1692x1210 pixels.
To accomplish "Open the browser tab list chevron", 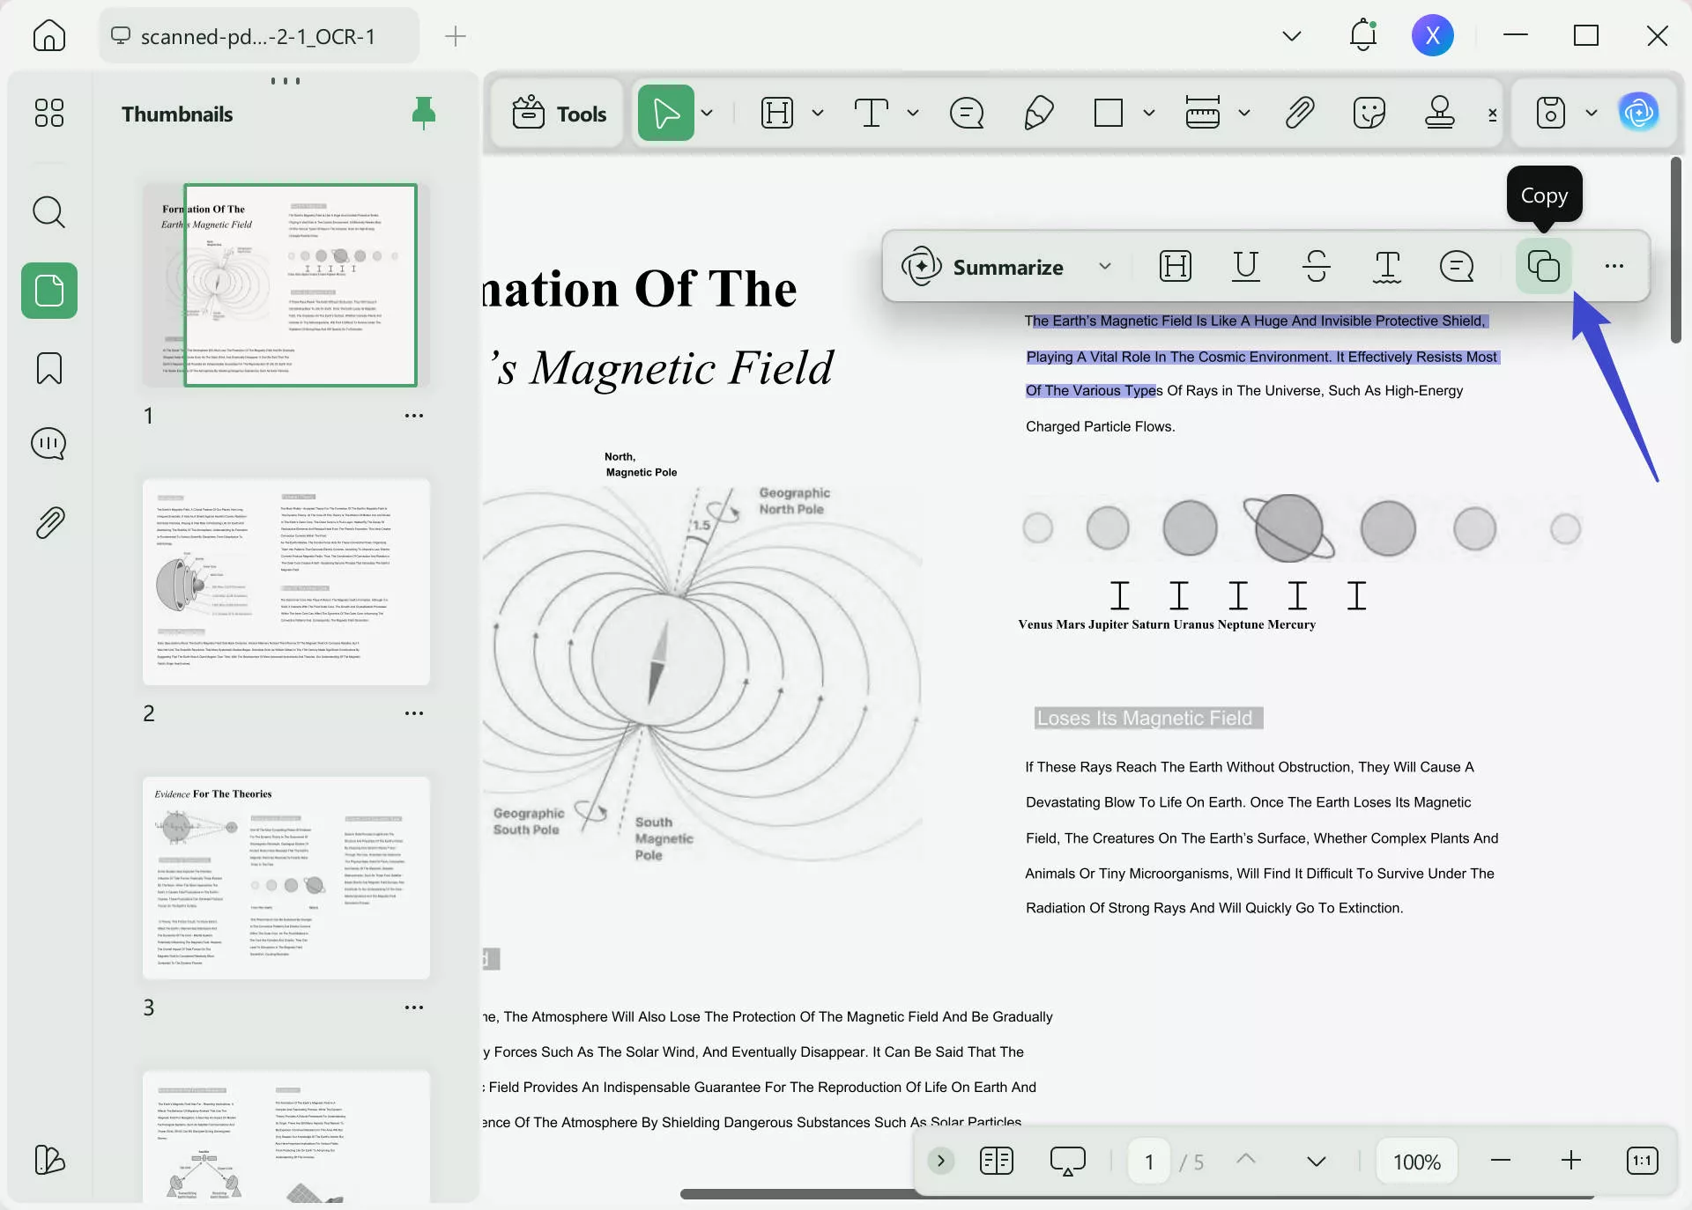I will [1291, 36].
